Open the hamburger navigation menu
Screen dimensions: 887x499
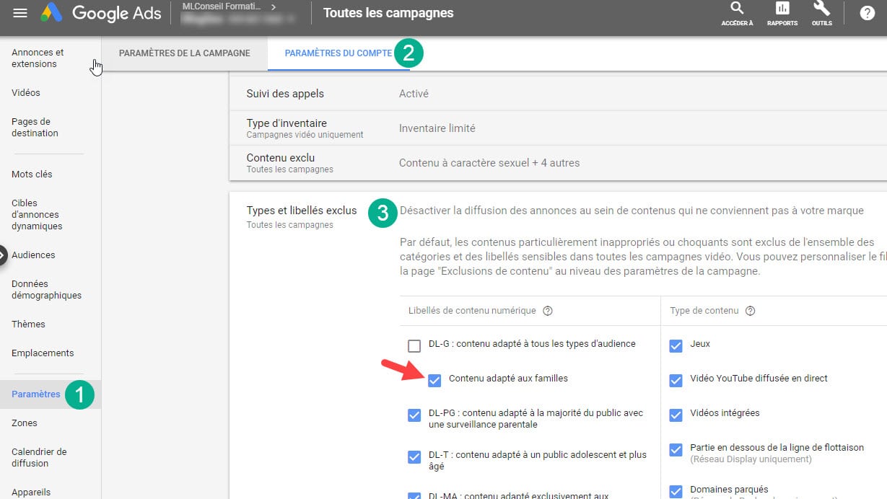(19, 12)
